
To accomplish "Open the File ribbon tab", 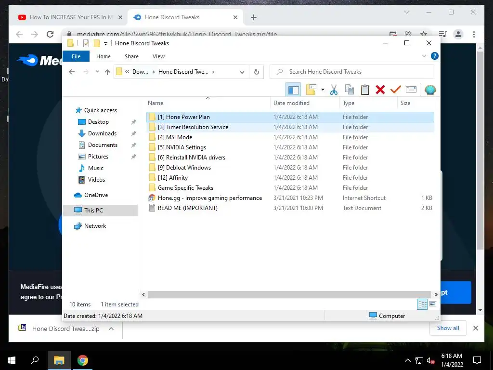I will [x=76, y=56].
